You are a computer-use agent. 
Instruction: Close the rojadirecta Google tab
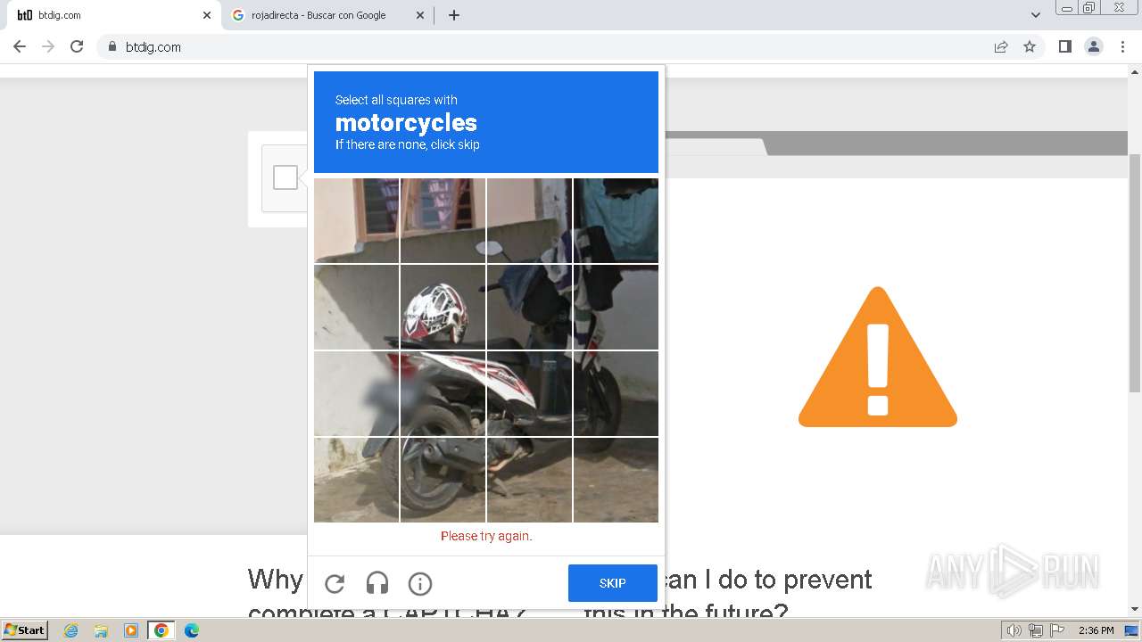click(420, 15)
